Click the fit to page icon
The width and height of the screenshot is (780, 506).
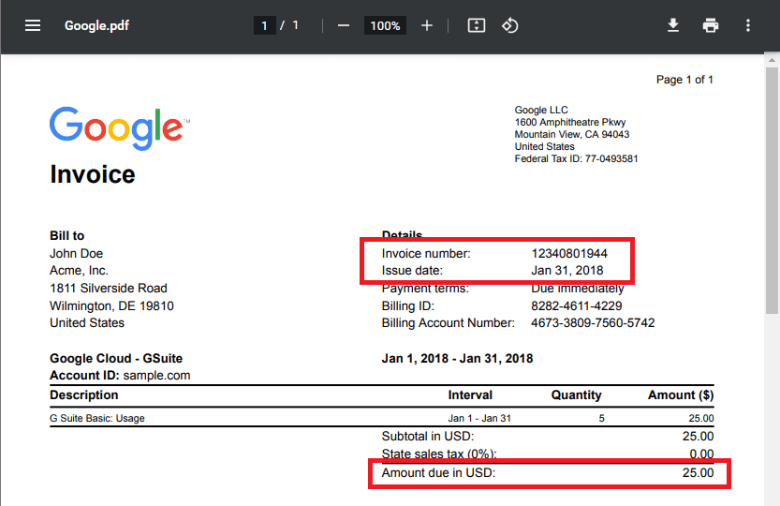[477, 25]
